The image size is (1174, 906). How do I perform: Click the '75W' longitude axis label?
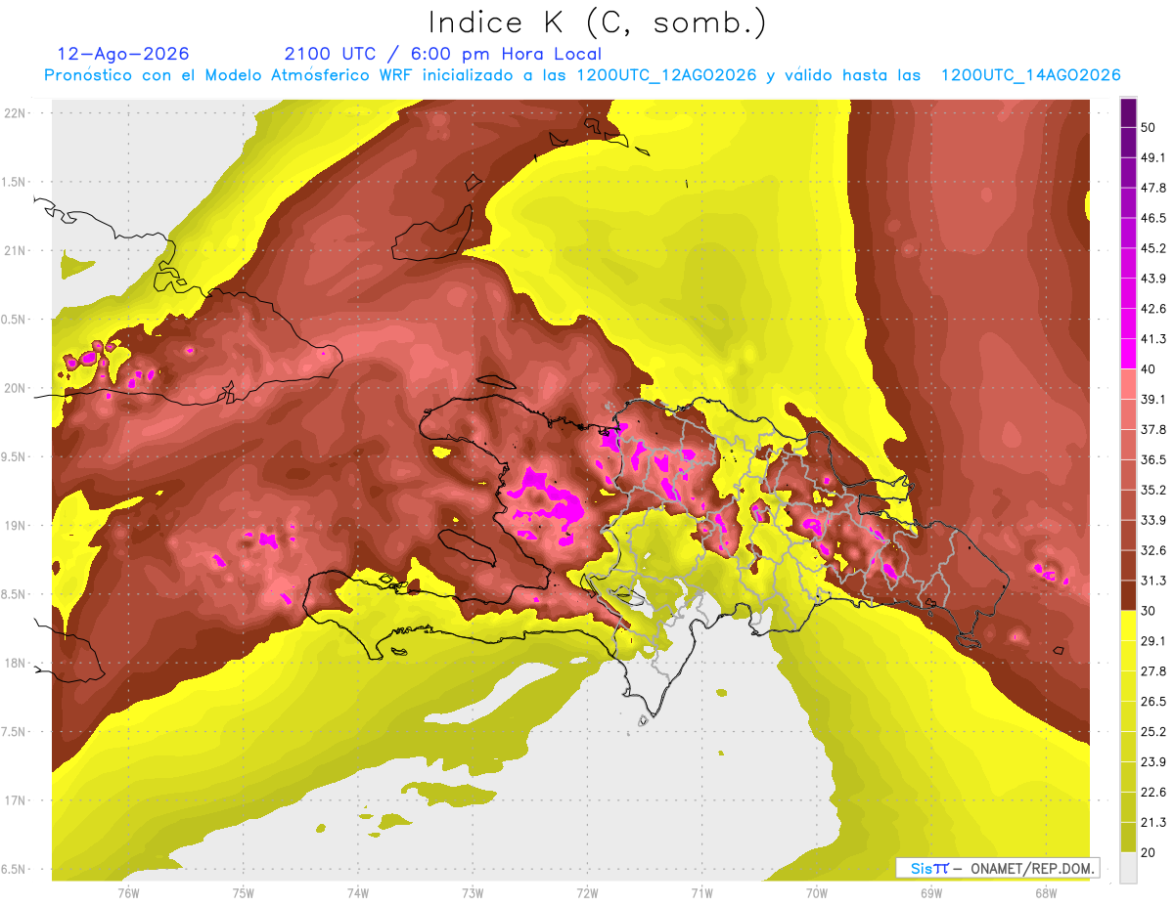tap(244, 892)
